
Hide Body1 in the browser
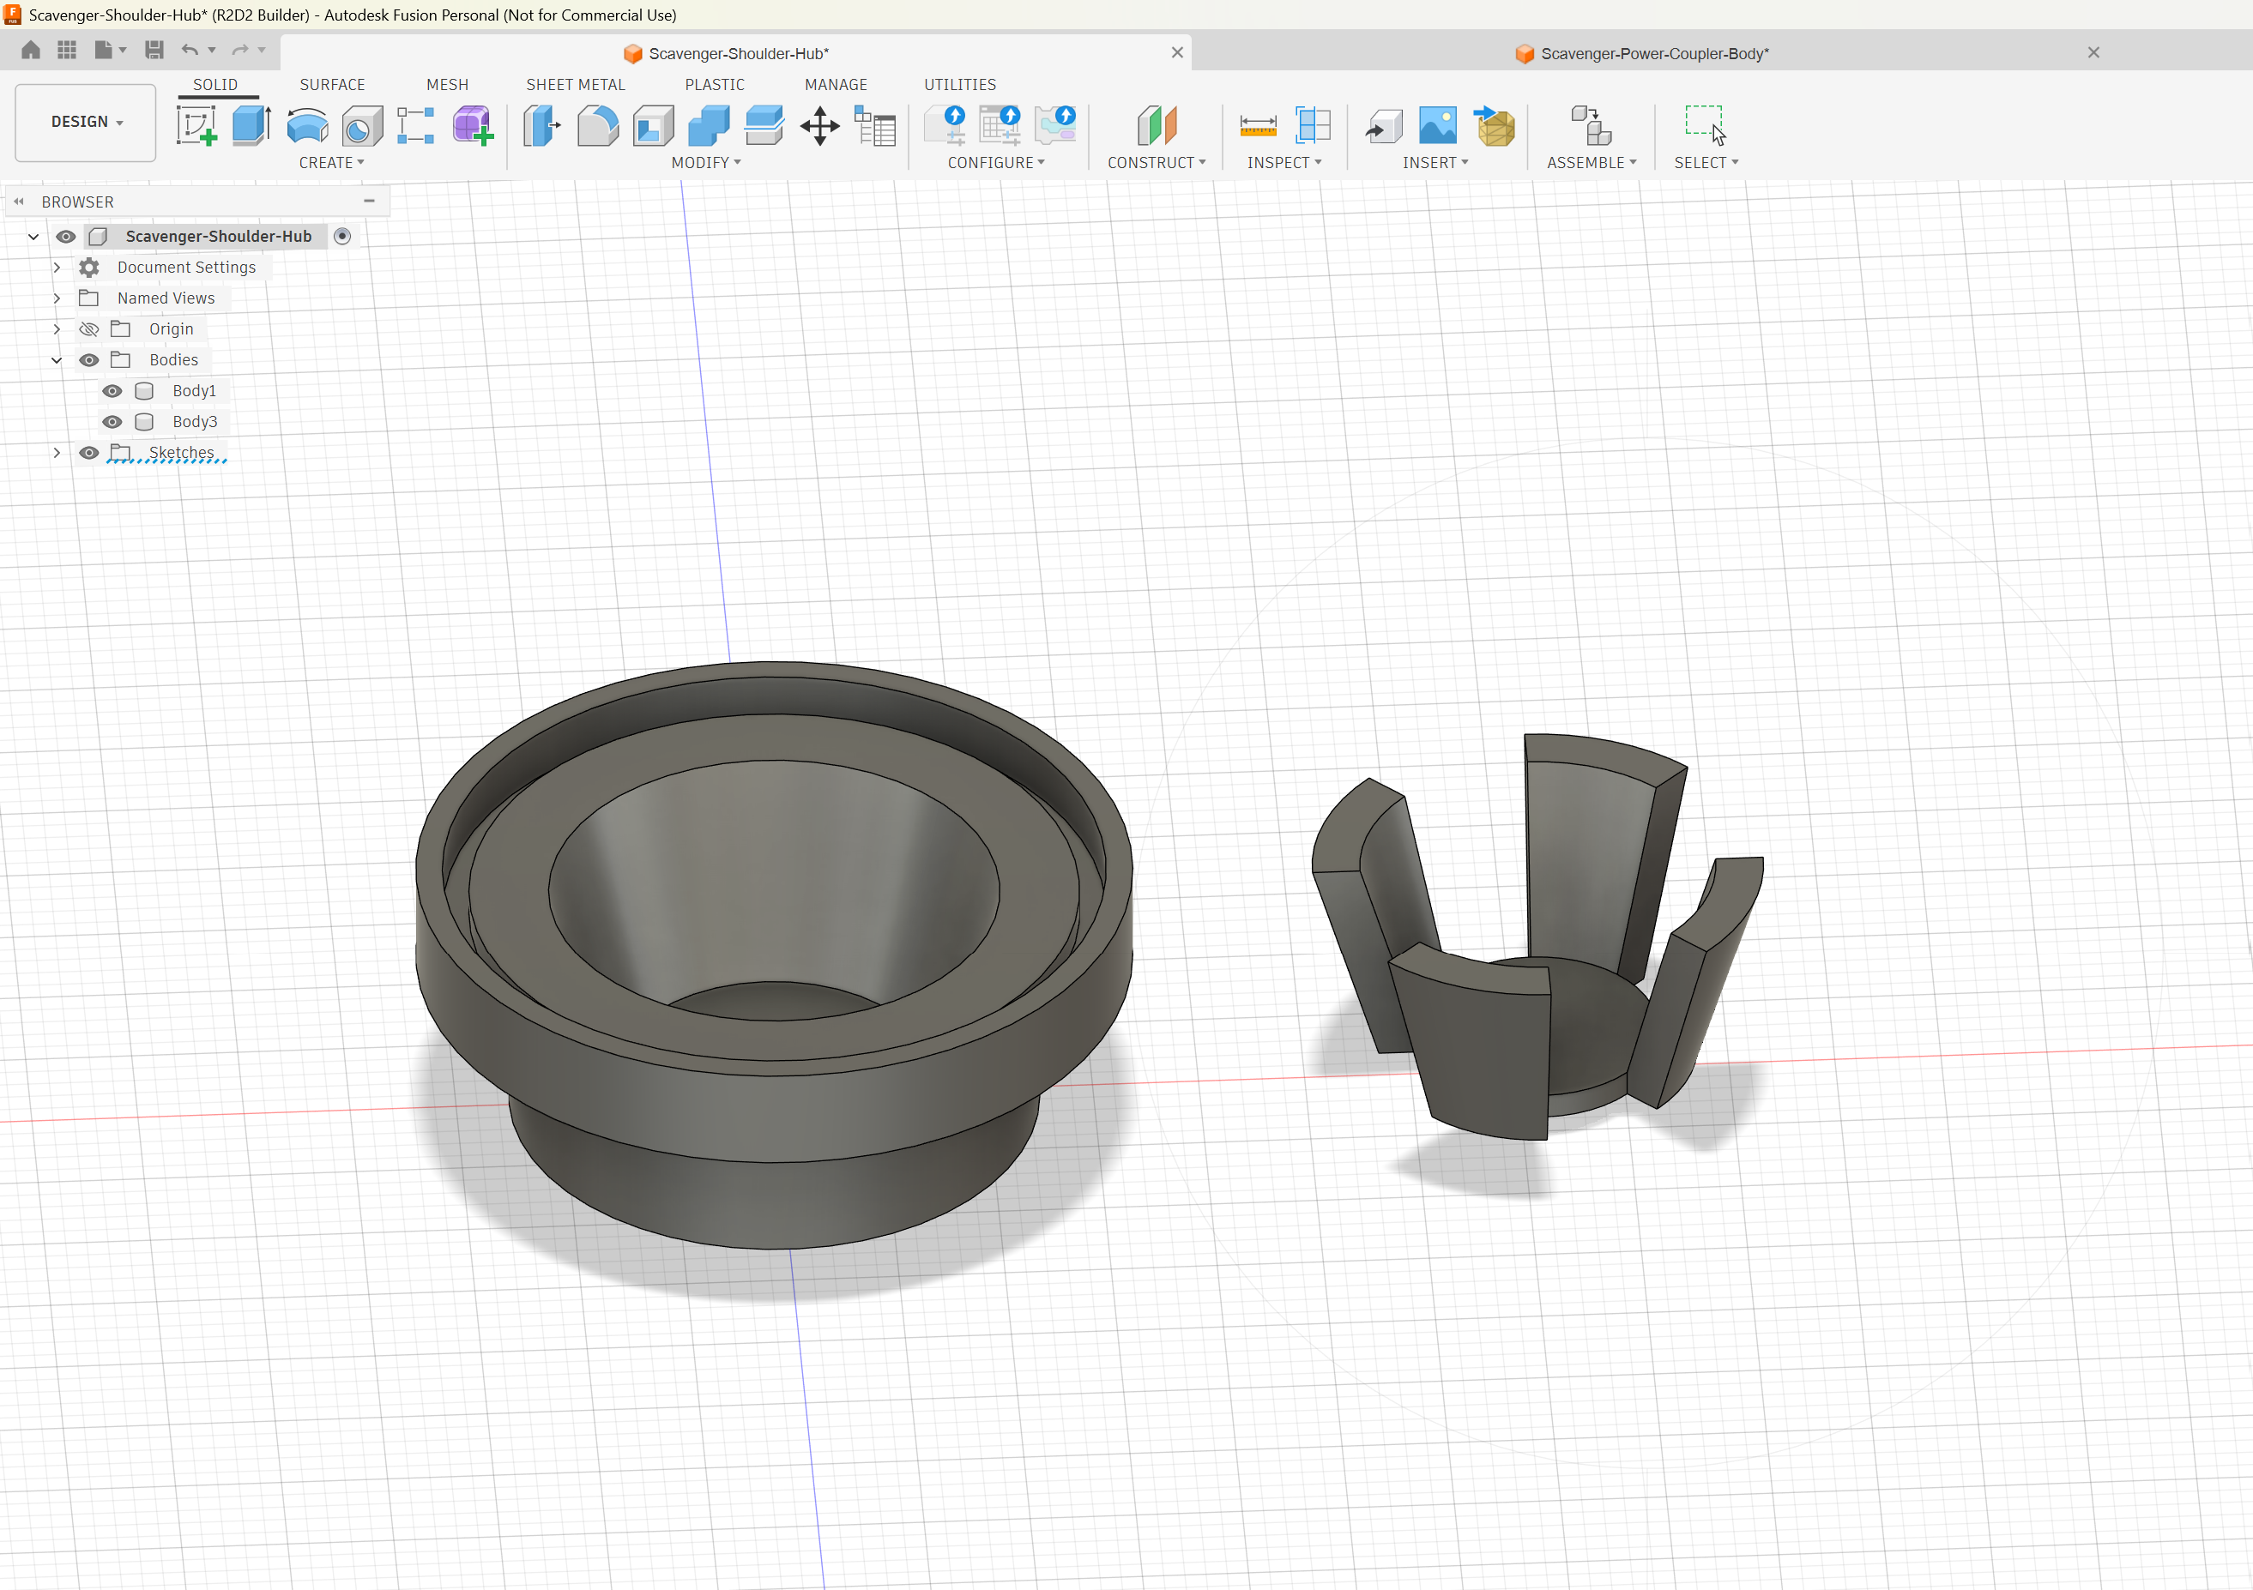point(113,391)
